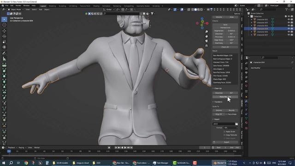Expand character.005 in the outliner
The height and width of the screenshot is (166, 295).
click(252, 32)
